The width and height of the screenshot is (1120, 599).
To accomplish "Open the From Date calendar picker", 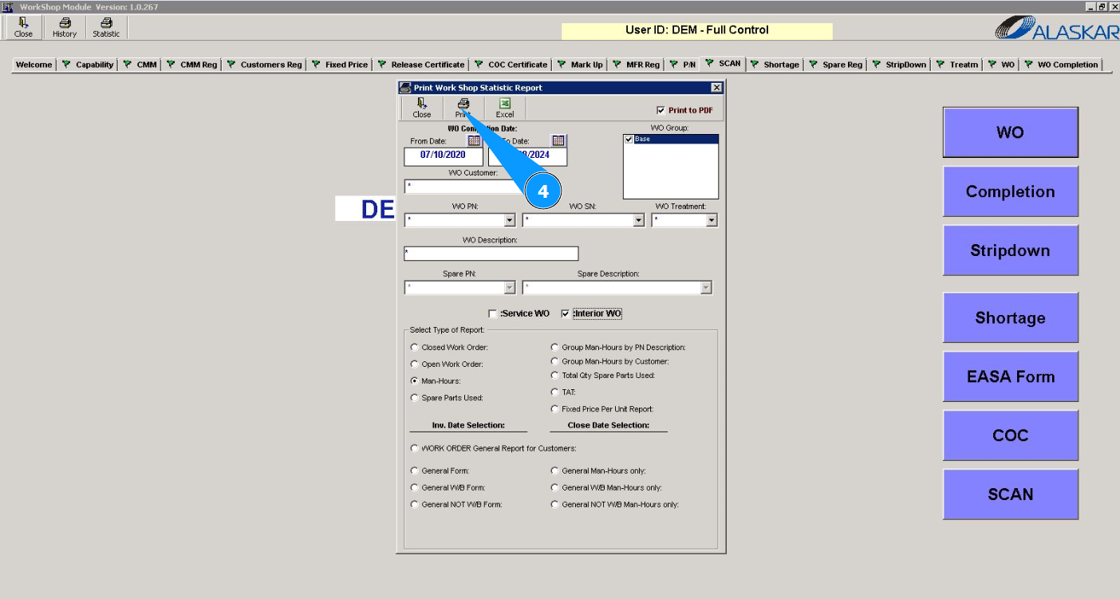I will (x=474, y=140).
